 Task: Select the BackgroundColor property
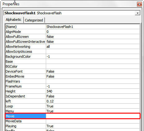pyautogui.click(x=26, y=56)
